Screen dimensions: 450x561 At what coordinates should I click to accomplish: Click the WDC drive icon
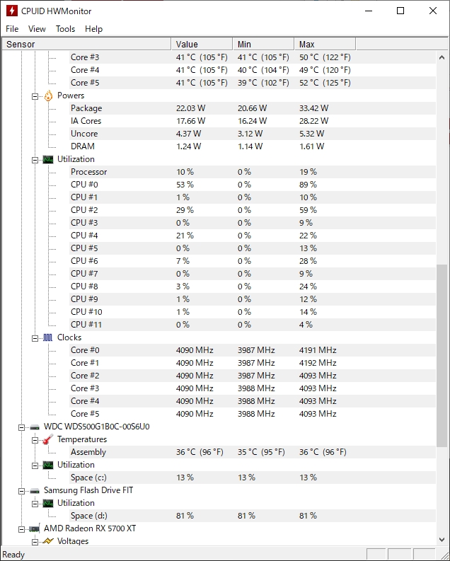[35, 427]
